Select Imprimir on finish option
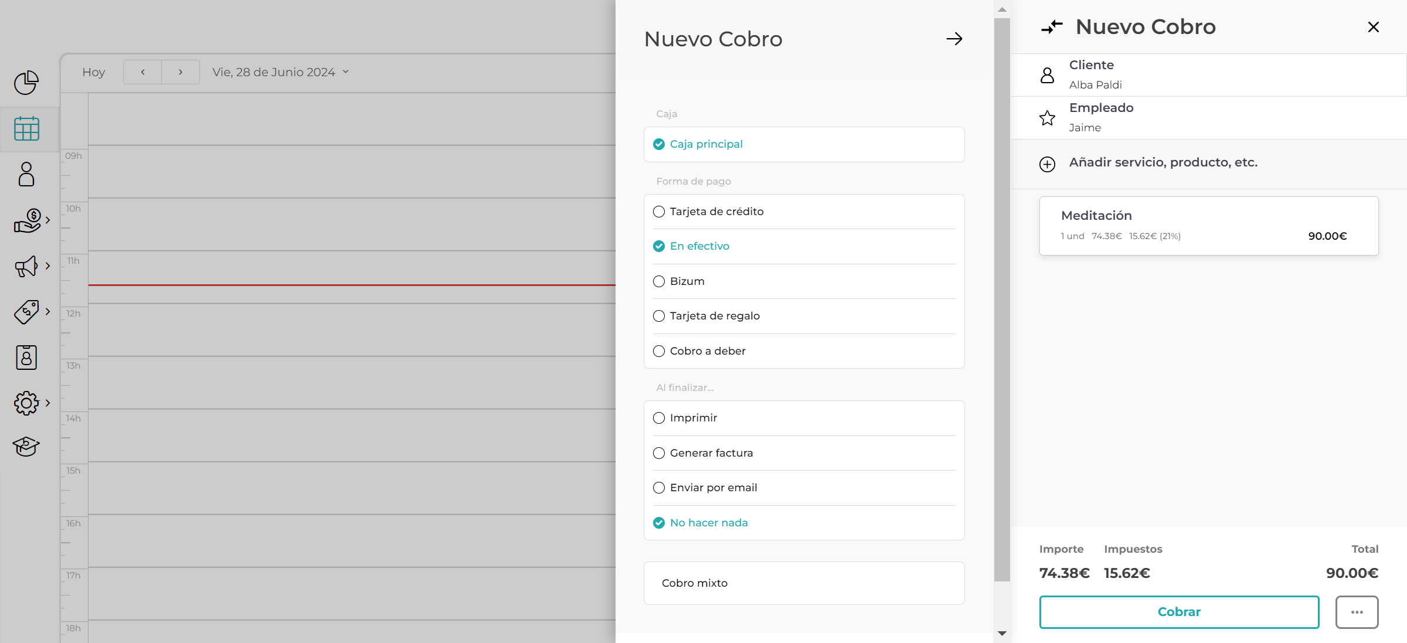 click(804, 418)
